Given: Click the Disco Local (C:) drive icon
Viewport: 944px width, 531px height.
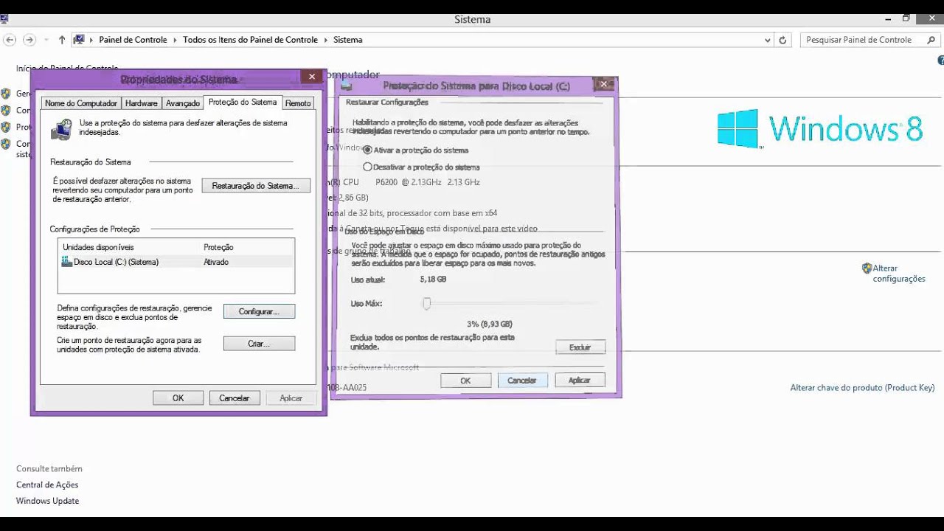Looking at the screenshot, I should (67, 262).
